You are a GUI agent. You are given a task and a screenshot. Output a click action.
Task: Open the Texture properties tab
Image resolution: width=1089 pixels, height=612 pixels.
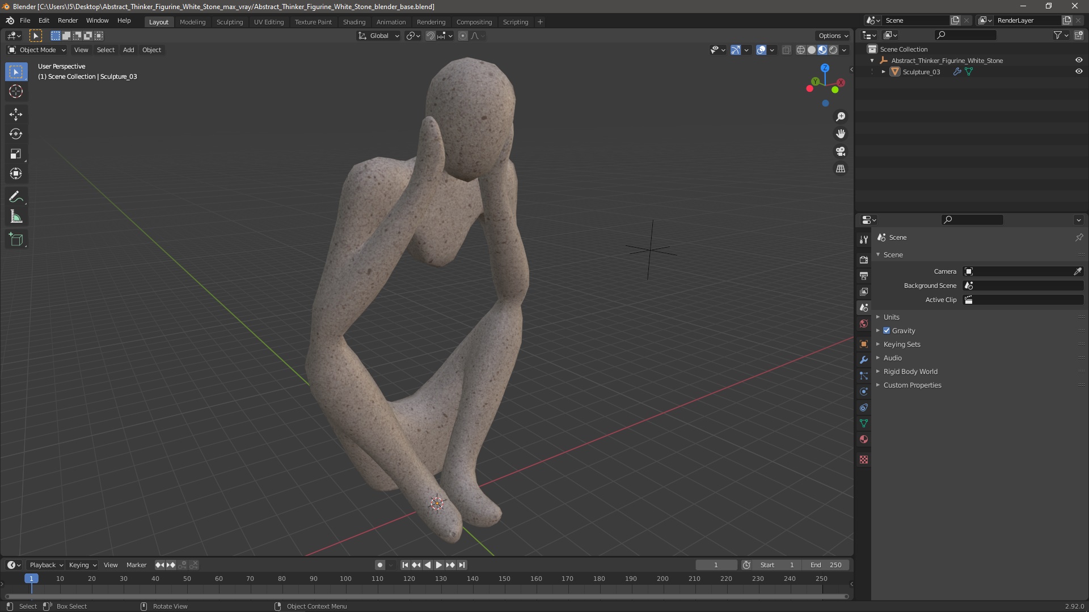(864, 460)
